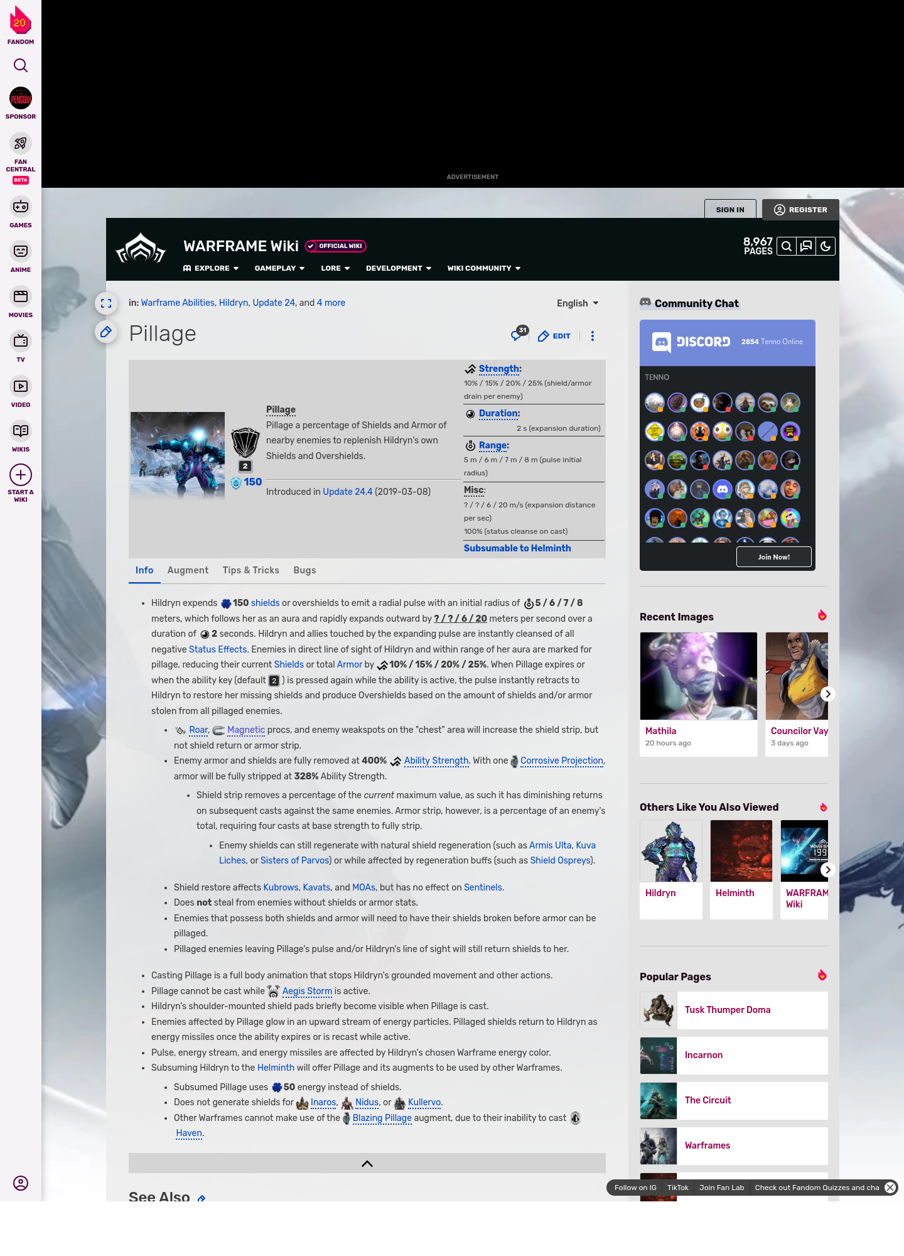Open the Corrosive Projection link
Viewport: 904px width, 1256px height.
562,761
